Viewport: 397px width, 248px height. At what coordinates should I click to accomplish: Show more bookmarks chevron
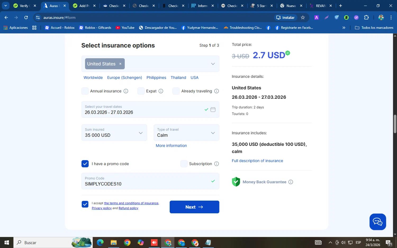tap(344, 27)
